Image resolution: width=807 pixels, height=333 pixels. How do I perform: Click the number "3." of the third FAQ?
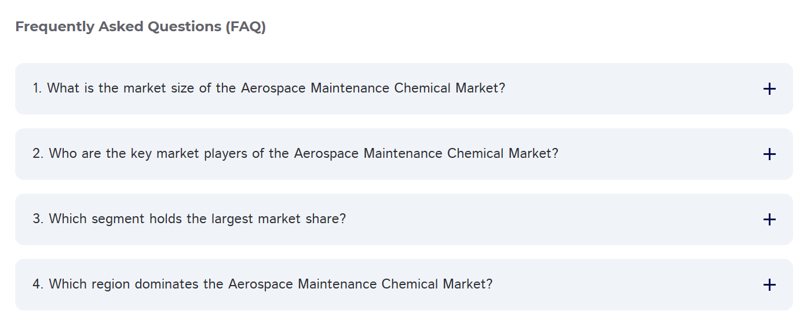click(x=38, y=219)
